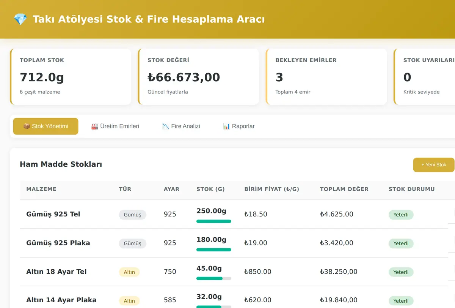Select the Altın 18 Ayar Tel row name
455x308 pixels.
point(56,272)
